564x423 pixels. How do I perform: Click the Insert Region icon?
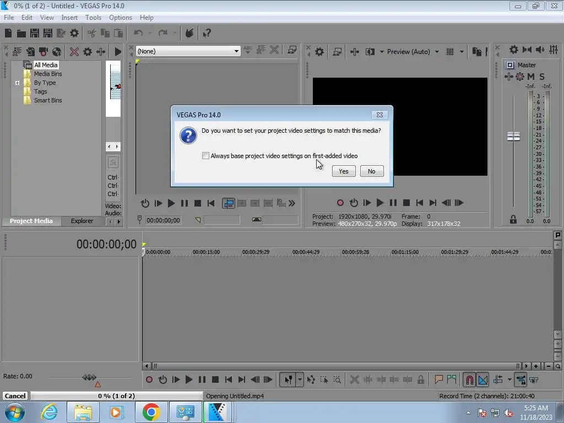[452, 379]
